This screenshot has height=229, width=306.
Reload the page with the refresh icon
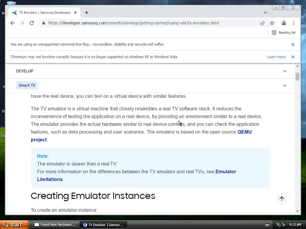coord(32,23)
